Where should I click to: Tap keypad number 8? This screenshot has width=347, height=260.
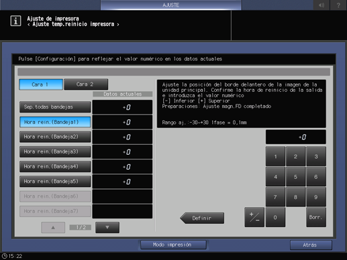coord(295,197)
